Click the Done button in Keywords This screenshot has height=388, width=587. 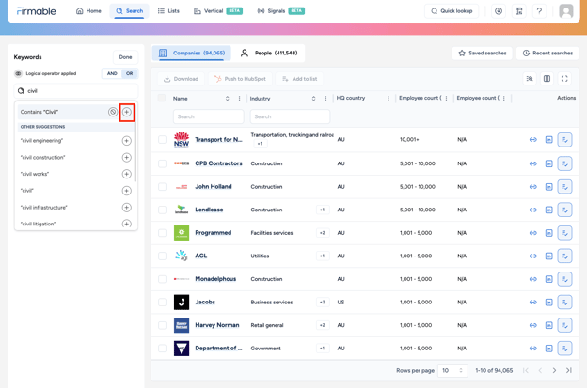tap(125, 57)
